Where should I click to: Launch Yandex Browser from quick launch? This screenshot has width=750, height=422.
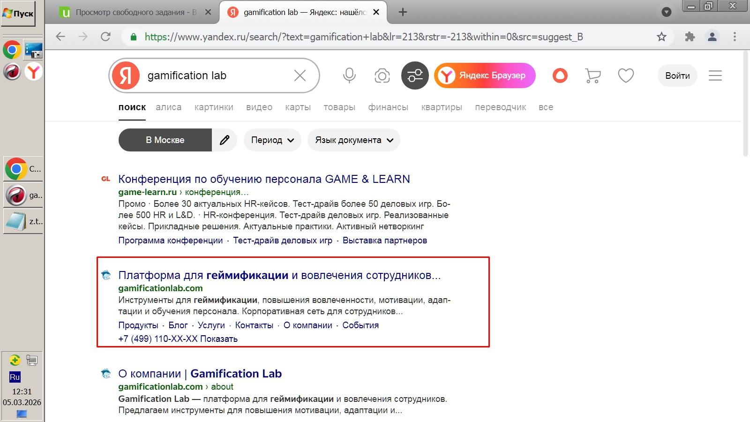tap(33, 72)
